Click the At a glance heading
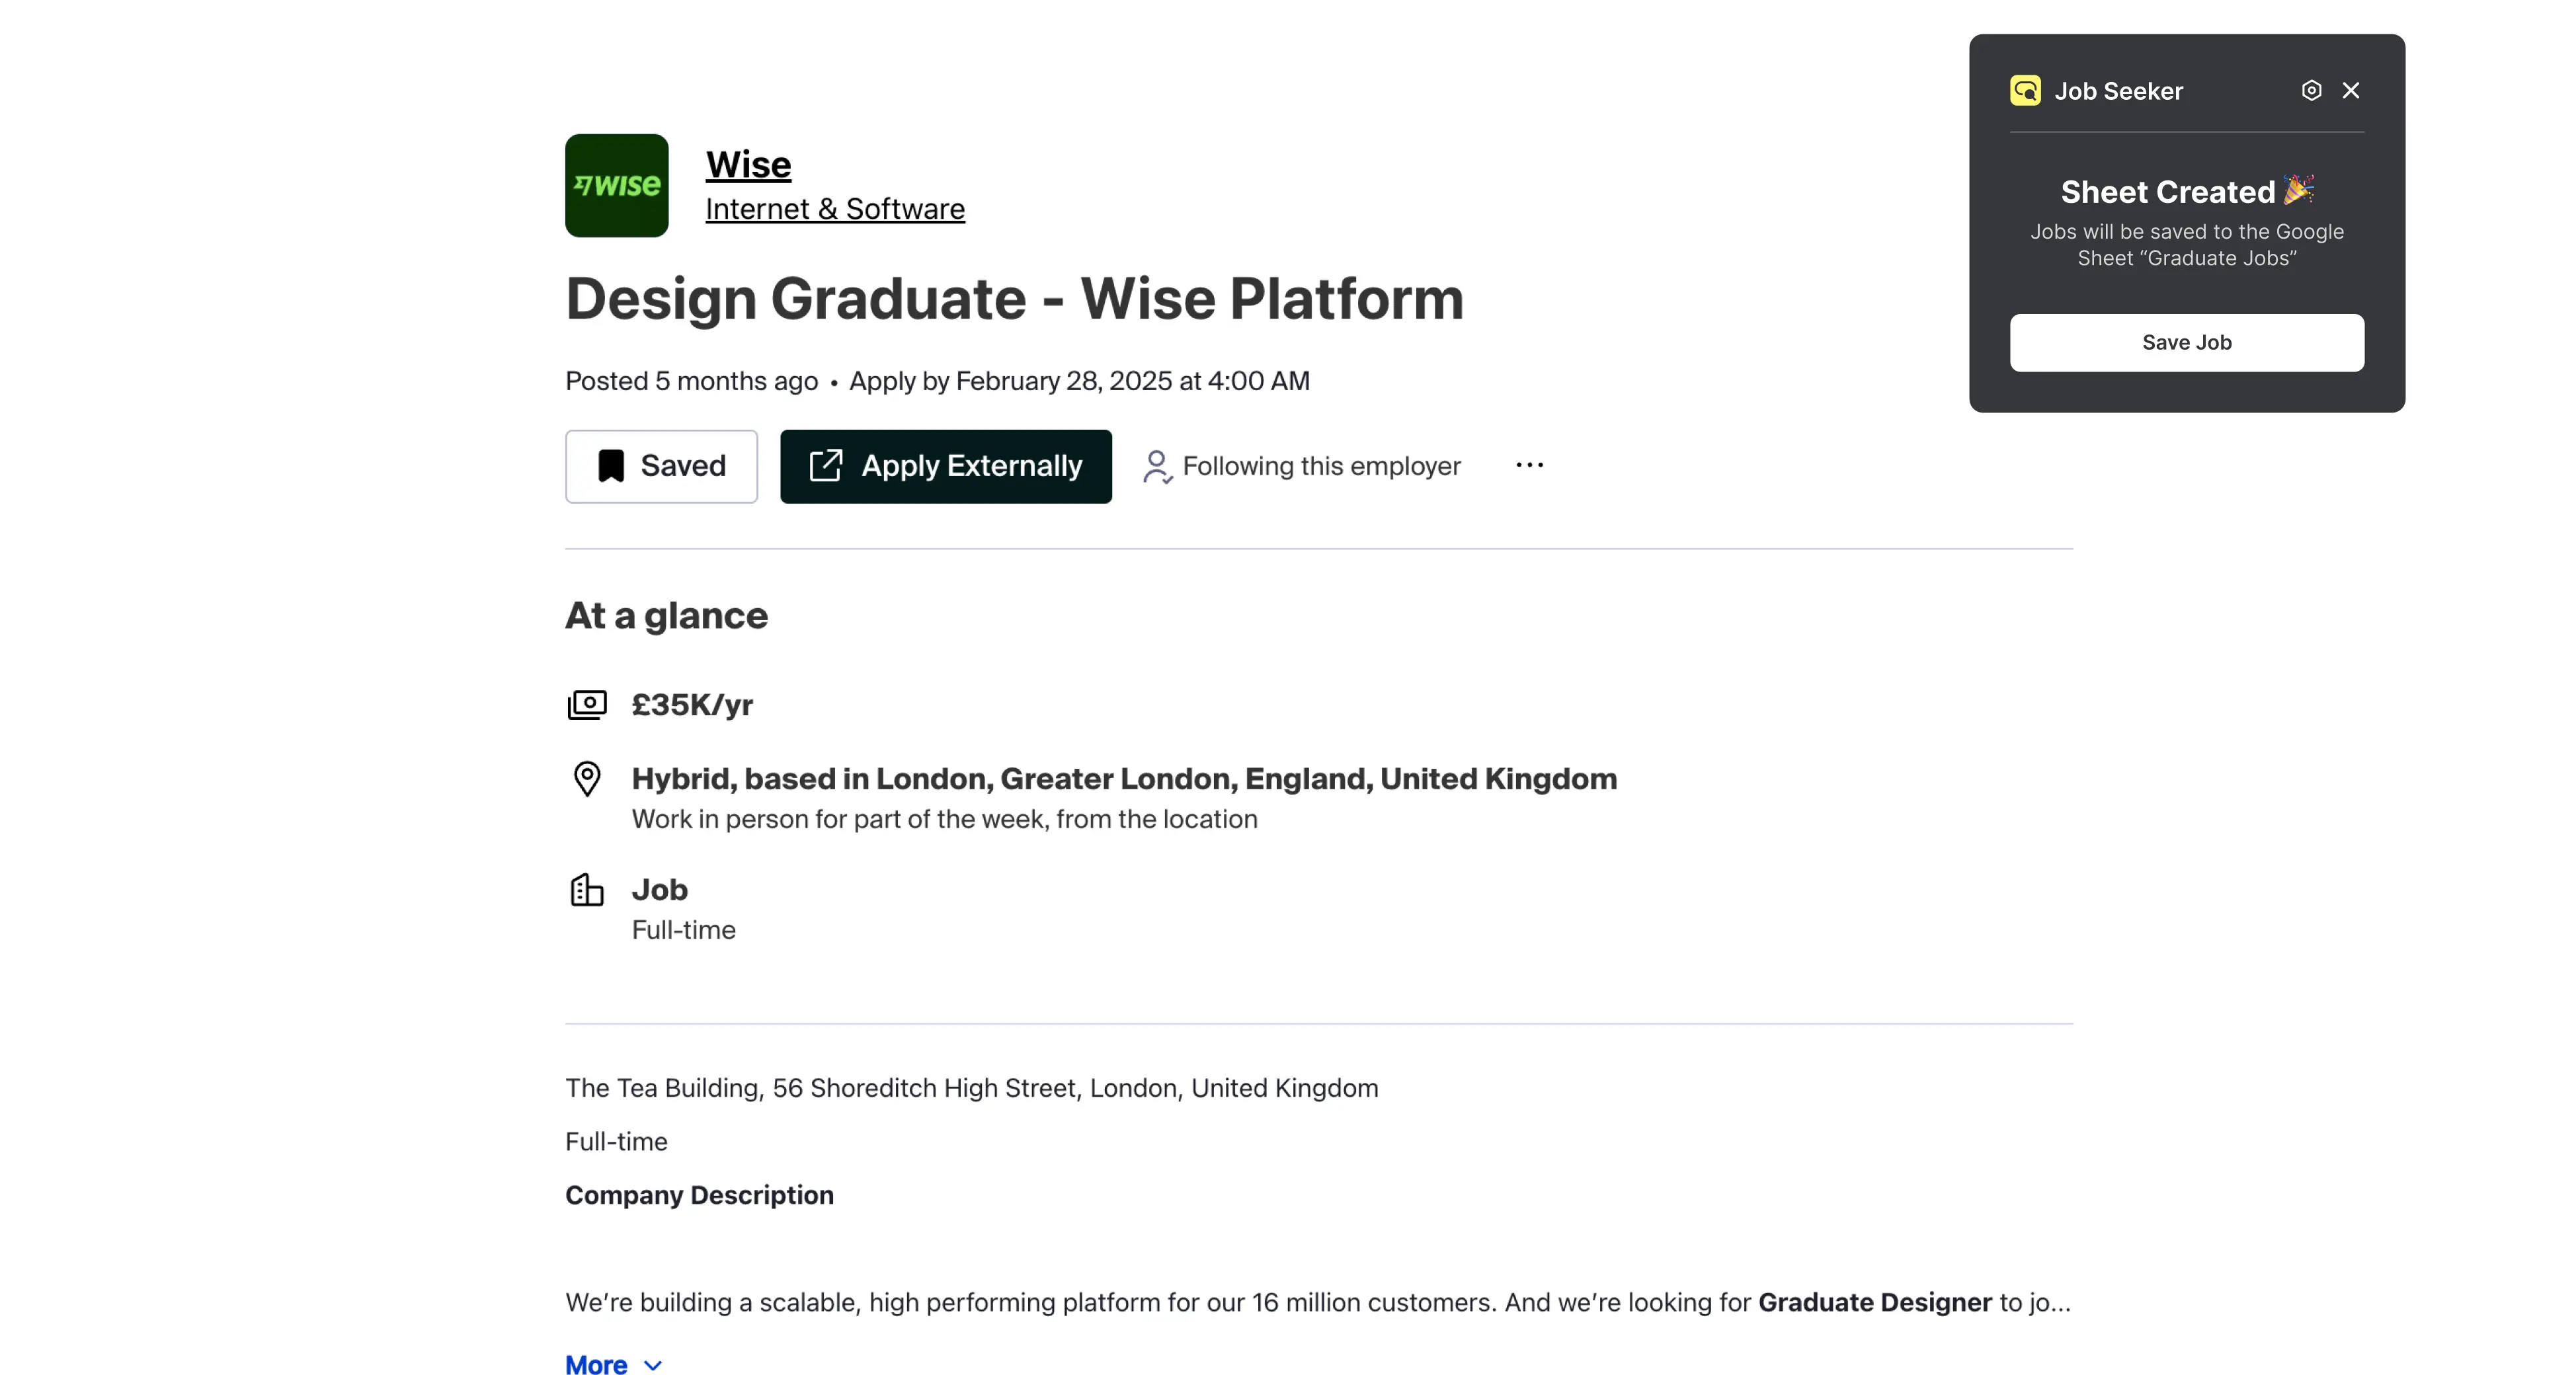 666,616
